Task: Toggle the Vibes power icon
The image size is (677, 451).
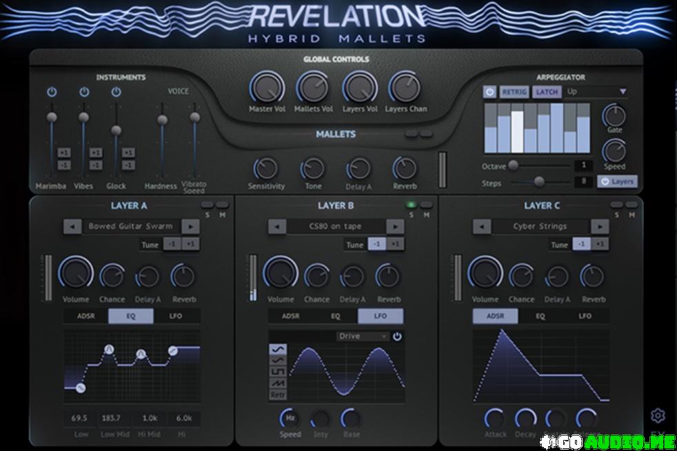Action: (83, 92)
